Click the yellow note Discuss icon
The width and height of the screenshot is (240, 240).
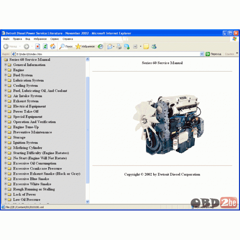tap(146, 46)
